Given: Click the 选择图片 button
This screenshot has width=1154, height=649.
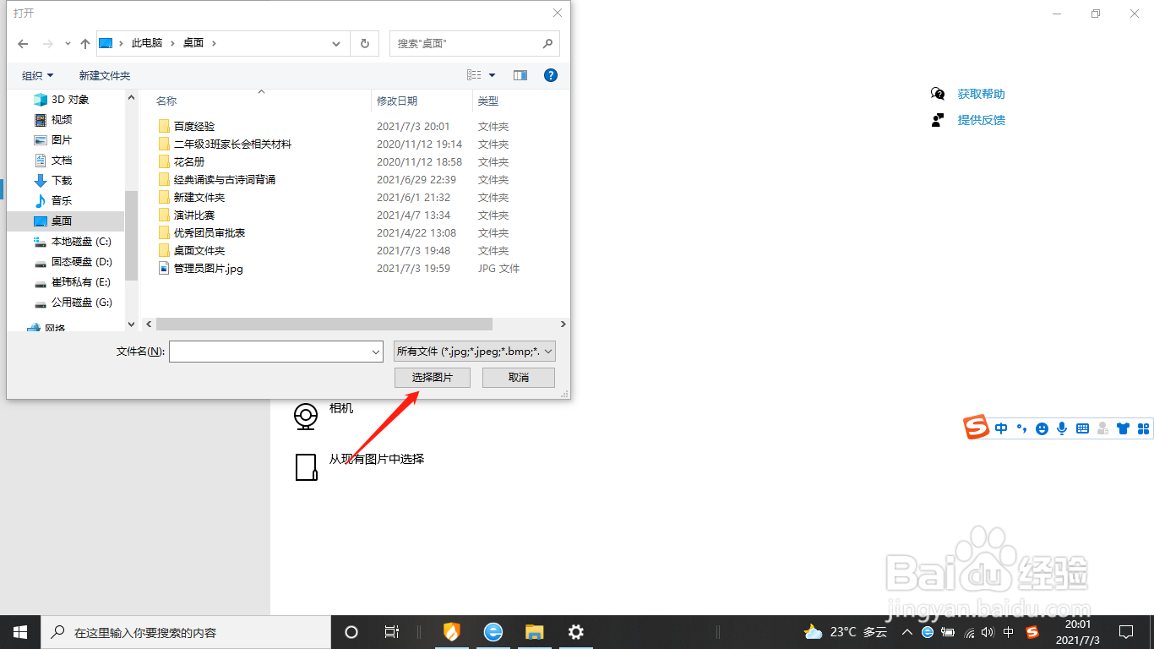Looking at the screenshot, I should (433, 378).
